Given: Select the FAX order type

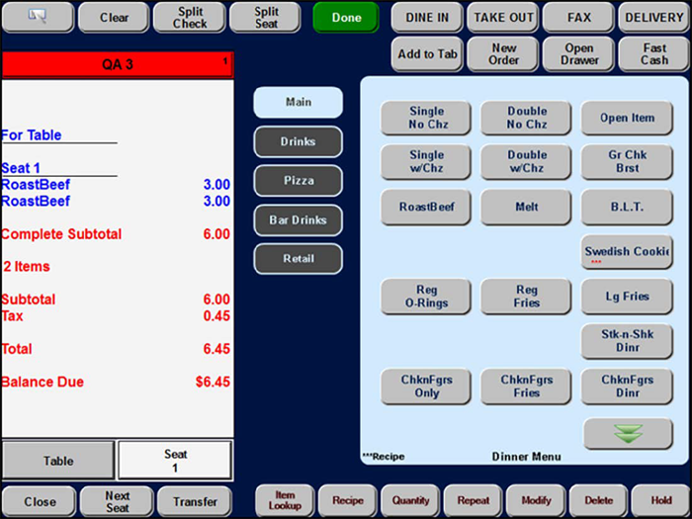Looking at the screenshot, I should click(578, 18).
